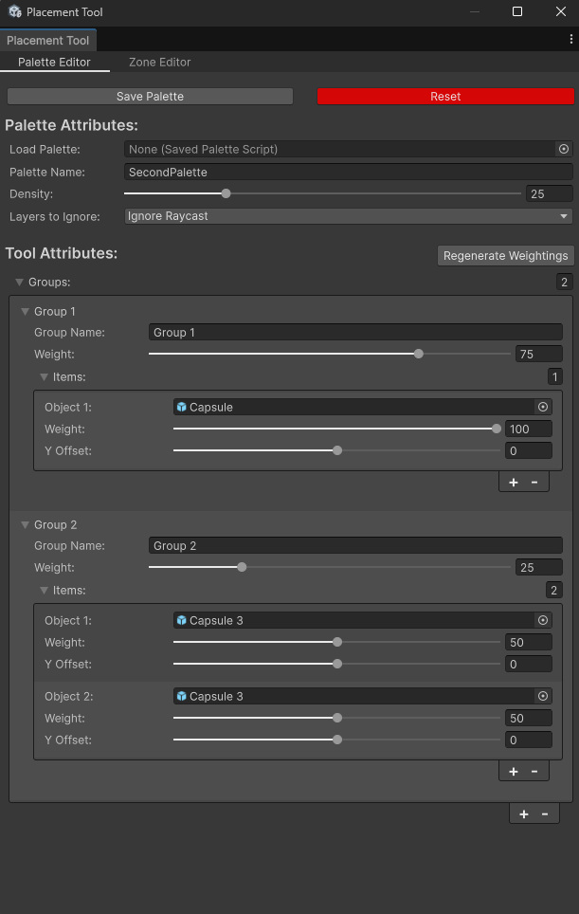Collapse the Group 2 Items foldout
The image size is (579, 914).
(x=44, y=591)
